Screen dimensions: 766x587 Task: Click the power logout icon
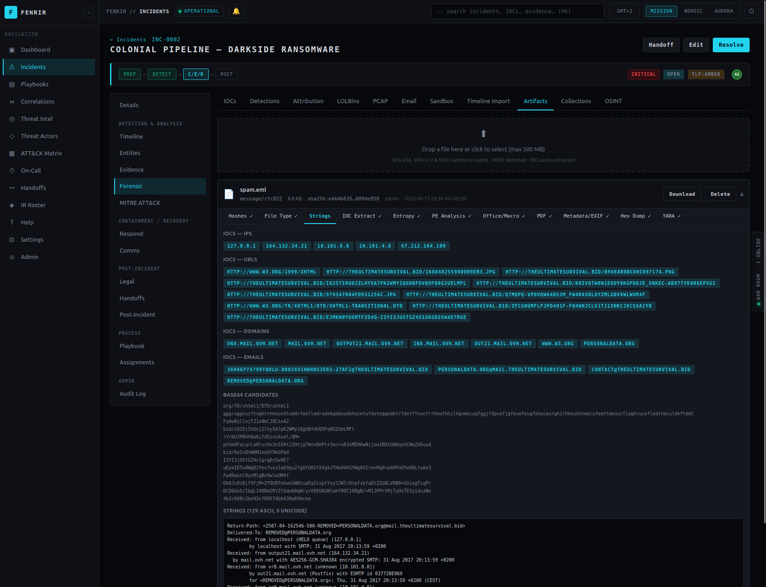[751, 11]
